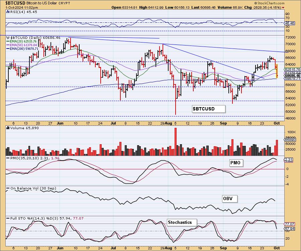
Task: Click the 54000 price axis label
Action: [291, 98]
